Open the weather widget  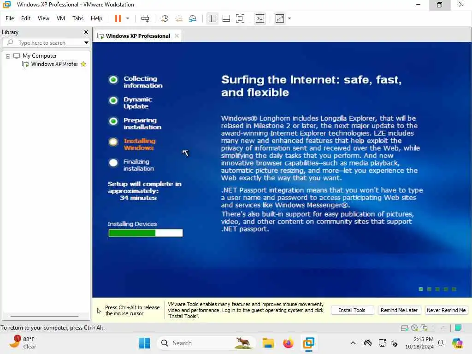(x=23, y=343)
